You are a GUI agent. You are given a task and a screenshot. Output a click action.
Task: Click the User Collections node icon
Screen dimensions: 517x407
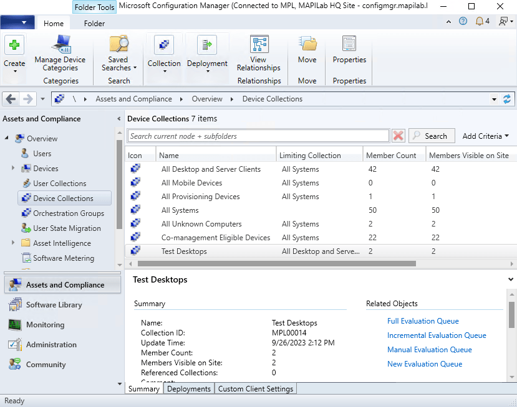click(x=26, y=183)
